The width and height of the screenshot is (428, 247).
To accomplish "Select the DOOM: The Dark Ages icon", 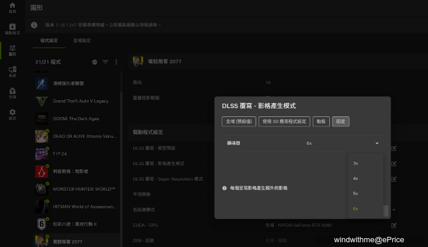I will pyautogui.click(x=42, y=119).
